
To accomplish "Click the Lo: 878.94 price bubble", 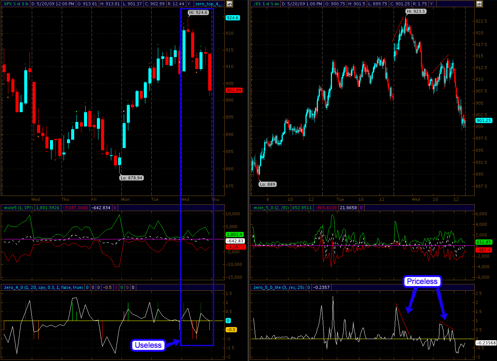I will [x=131, y=178].
